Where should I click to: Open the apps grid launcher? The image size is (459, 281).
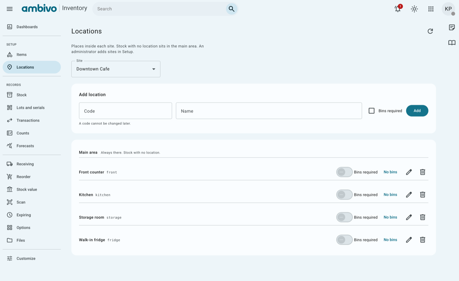point(431,9)
